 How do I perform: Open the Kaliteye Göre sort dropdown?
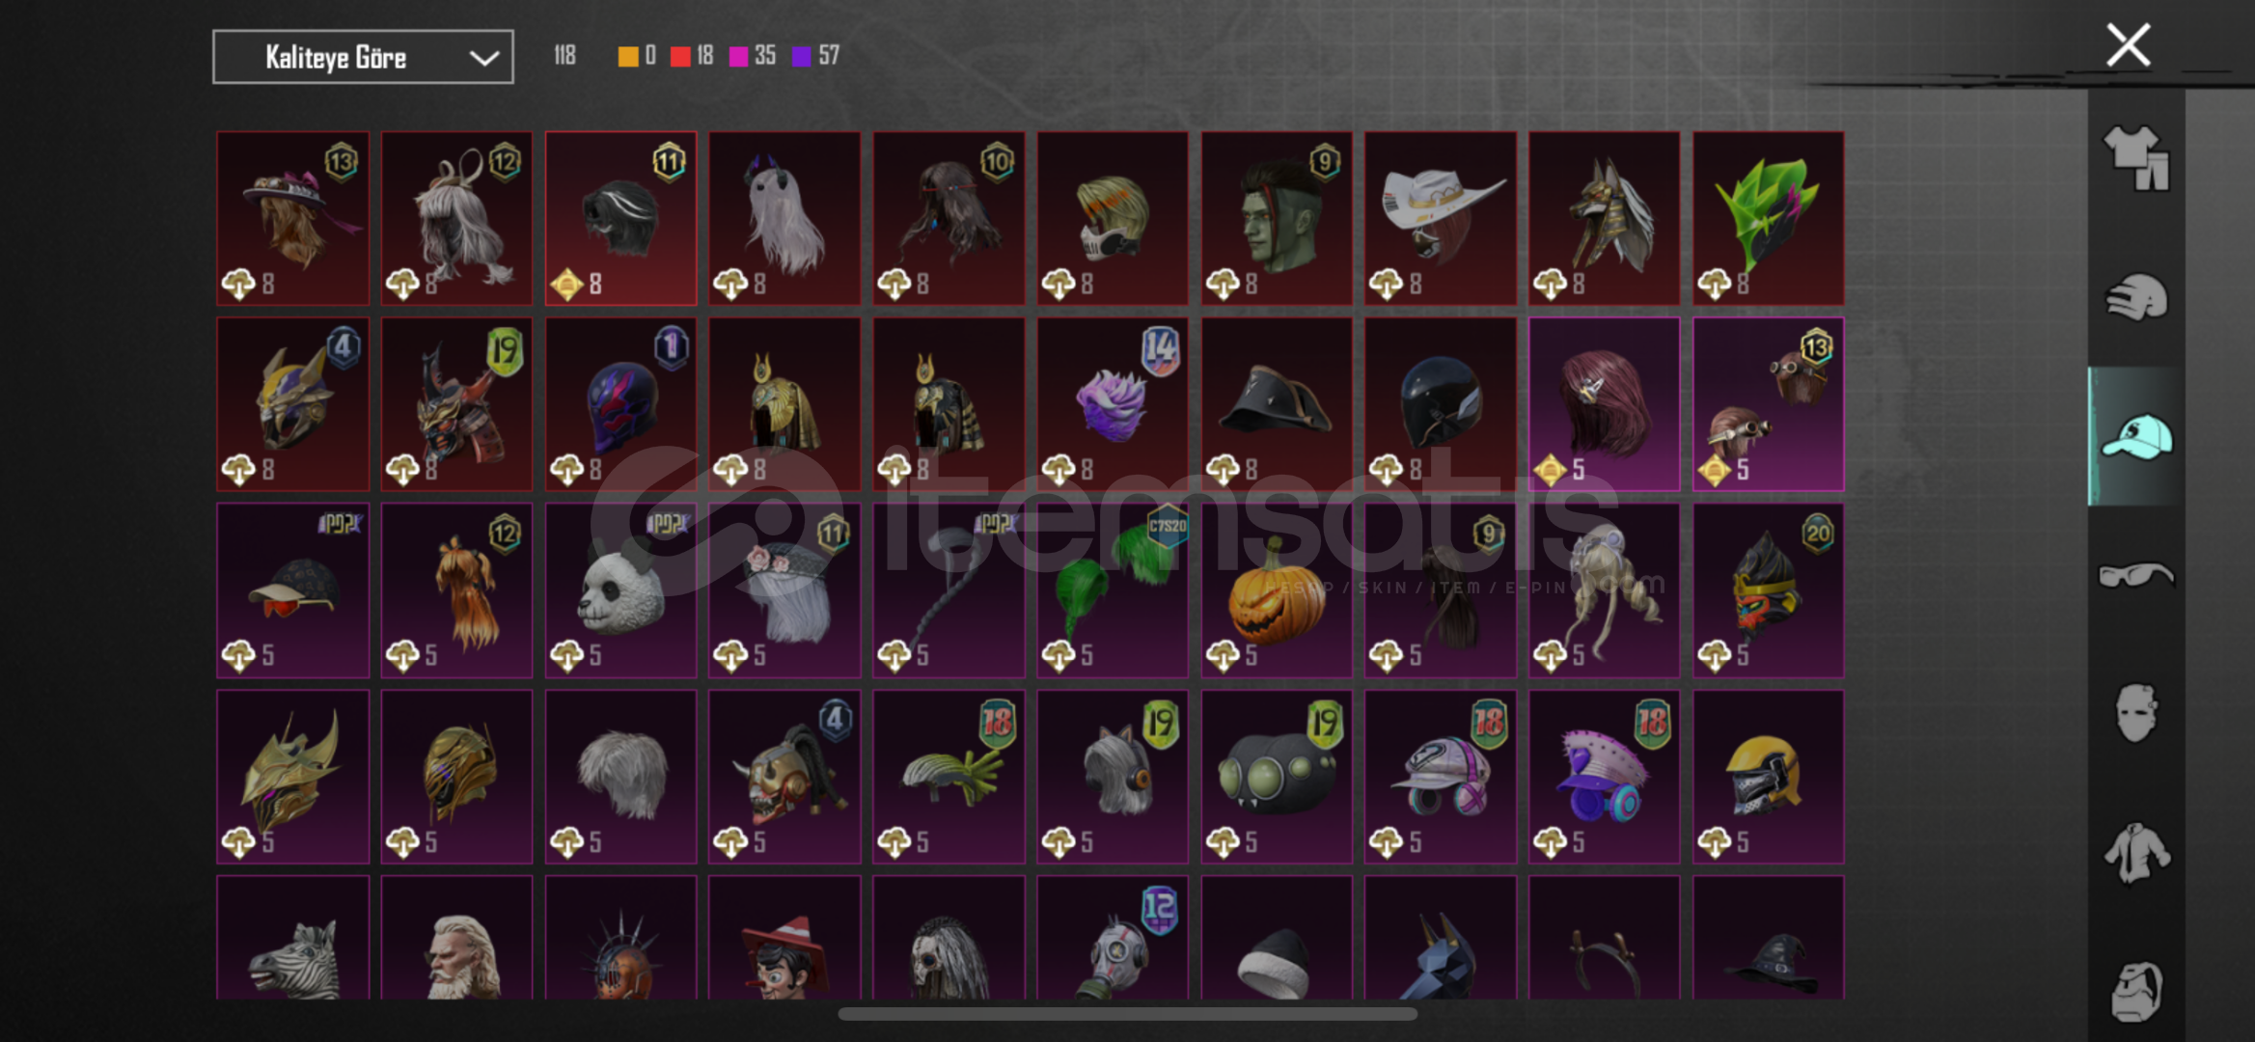(x=363, y=57)
